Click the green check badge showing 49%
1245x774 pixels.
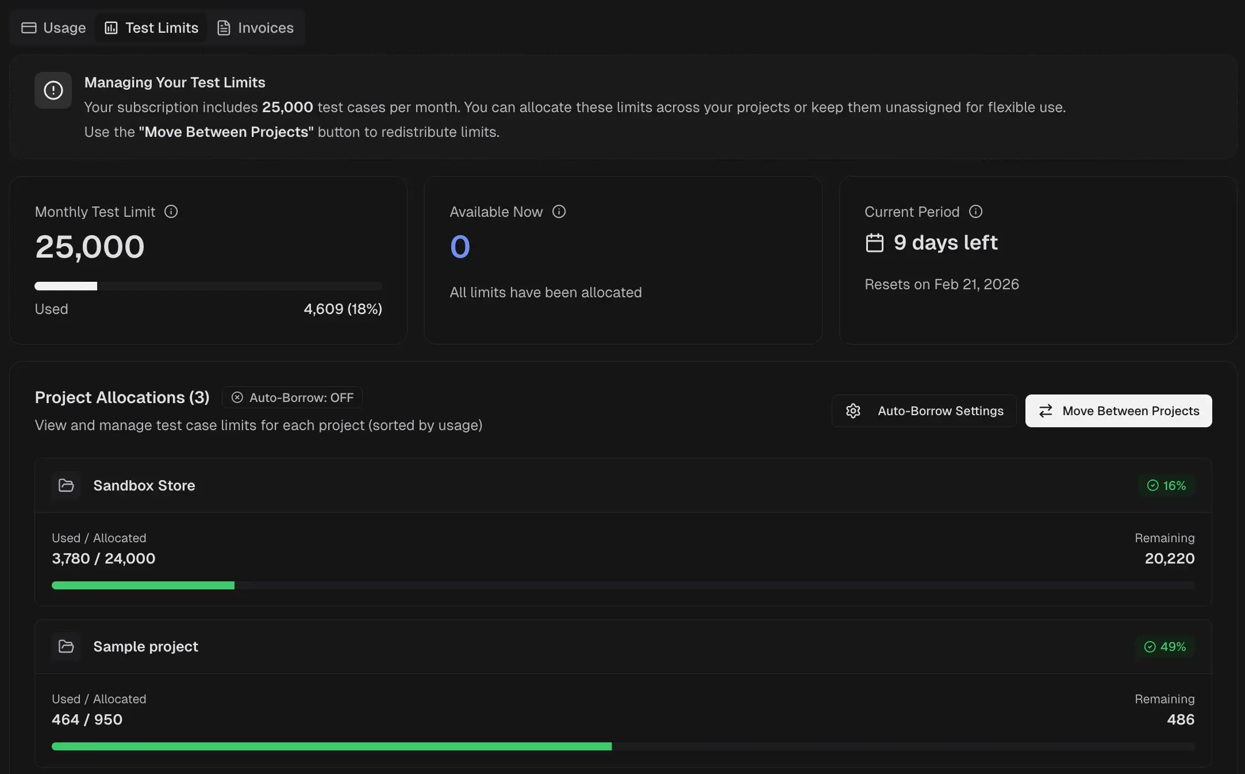1165,646
